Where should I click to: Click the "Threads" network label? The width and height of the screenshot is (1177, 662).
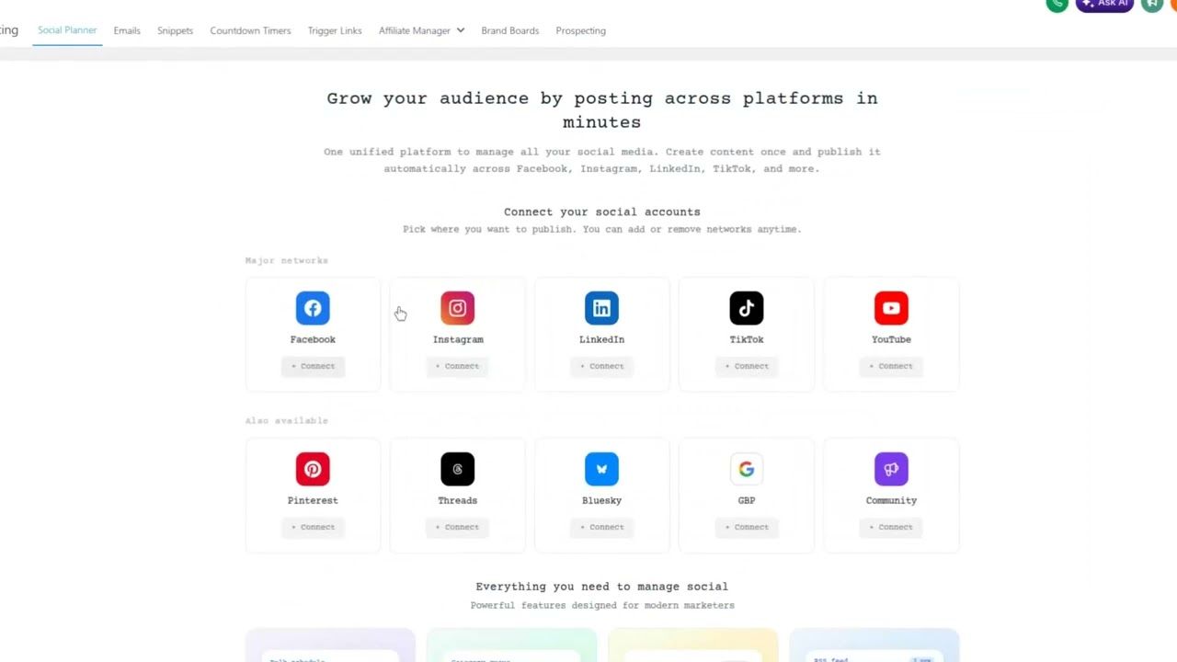pos(457,500)
